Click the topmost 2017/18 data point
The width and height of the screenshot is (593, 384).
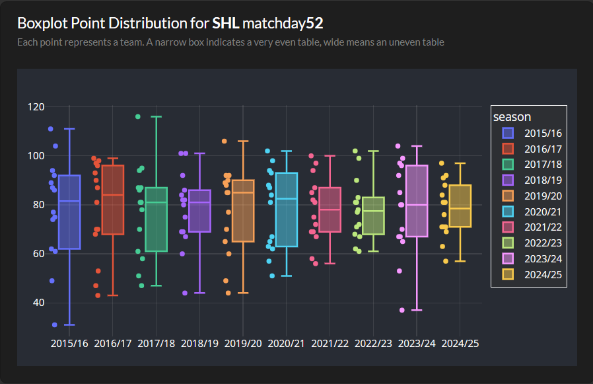[138, 116]
